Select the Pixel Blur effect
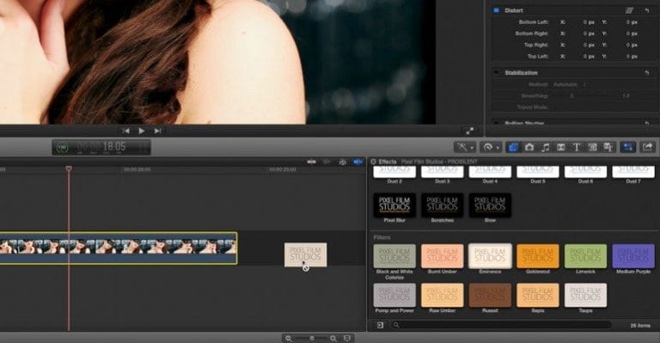This screenshot has height=343, width=660. point(394,205)
